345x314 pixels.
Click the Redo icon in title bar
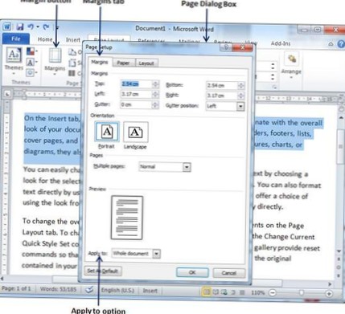(x=46, y=27)
